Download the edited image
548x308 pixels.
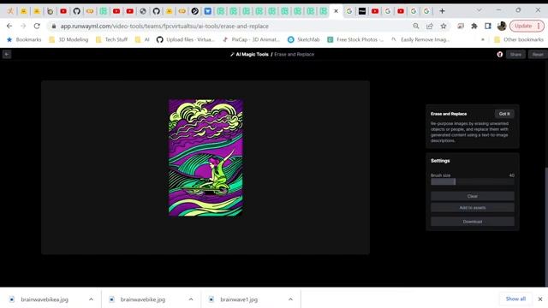472,222
